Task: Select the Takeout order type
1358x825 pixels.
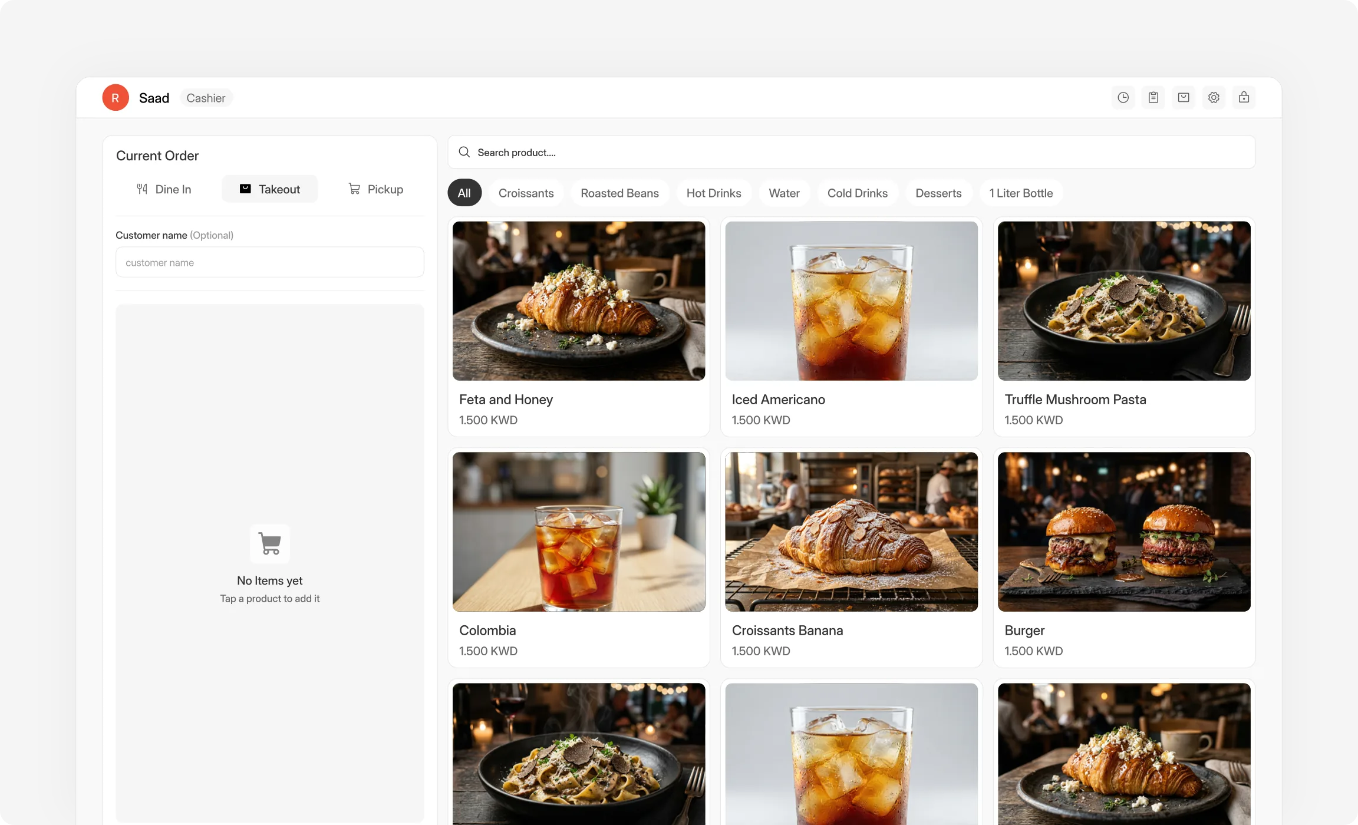Action: pyautogui.click(x=270, y=189)
